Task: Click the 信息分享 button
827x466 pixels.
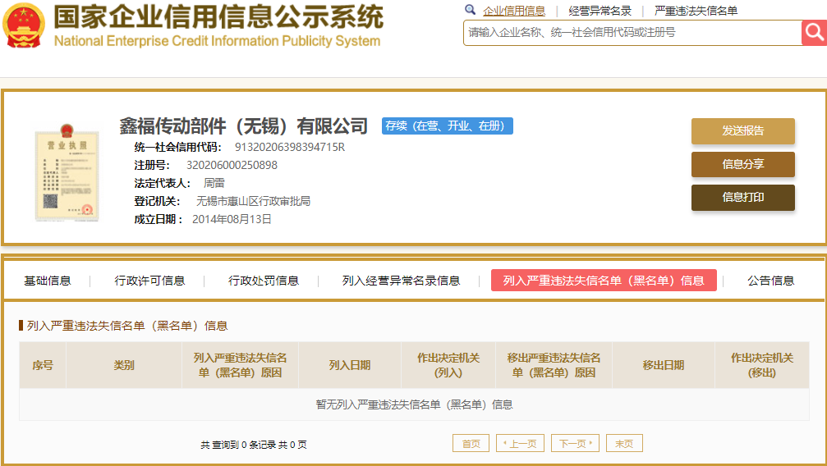Action: click(742, 164)
